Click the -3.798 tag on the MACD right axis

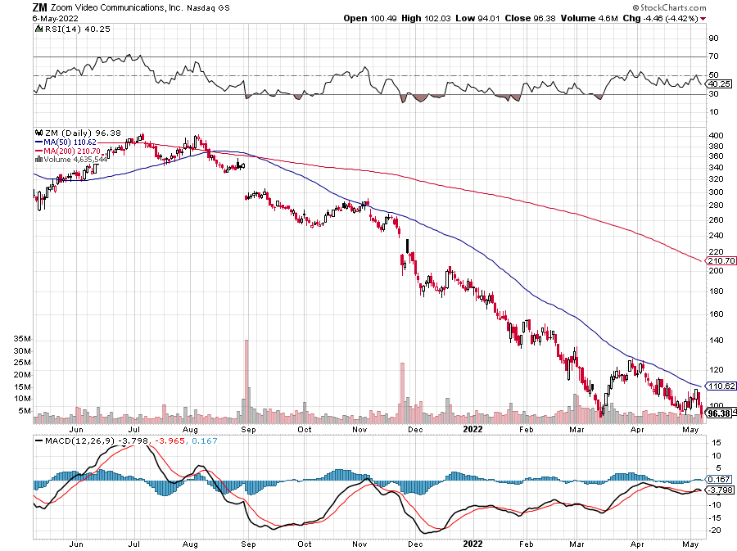[x=719, y=490]
